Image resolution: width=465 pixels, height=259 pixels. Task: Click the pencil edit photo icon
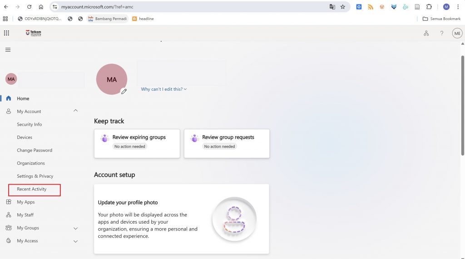pos(124,91)
